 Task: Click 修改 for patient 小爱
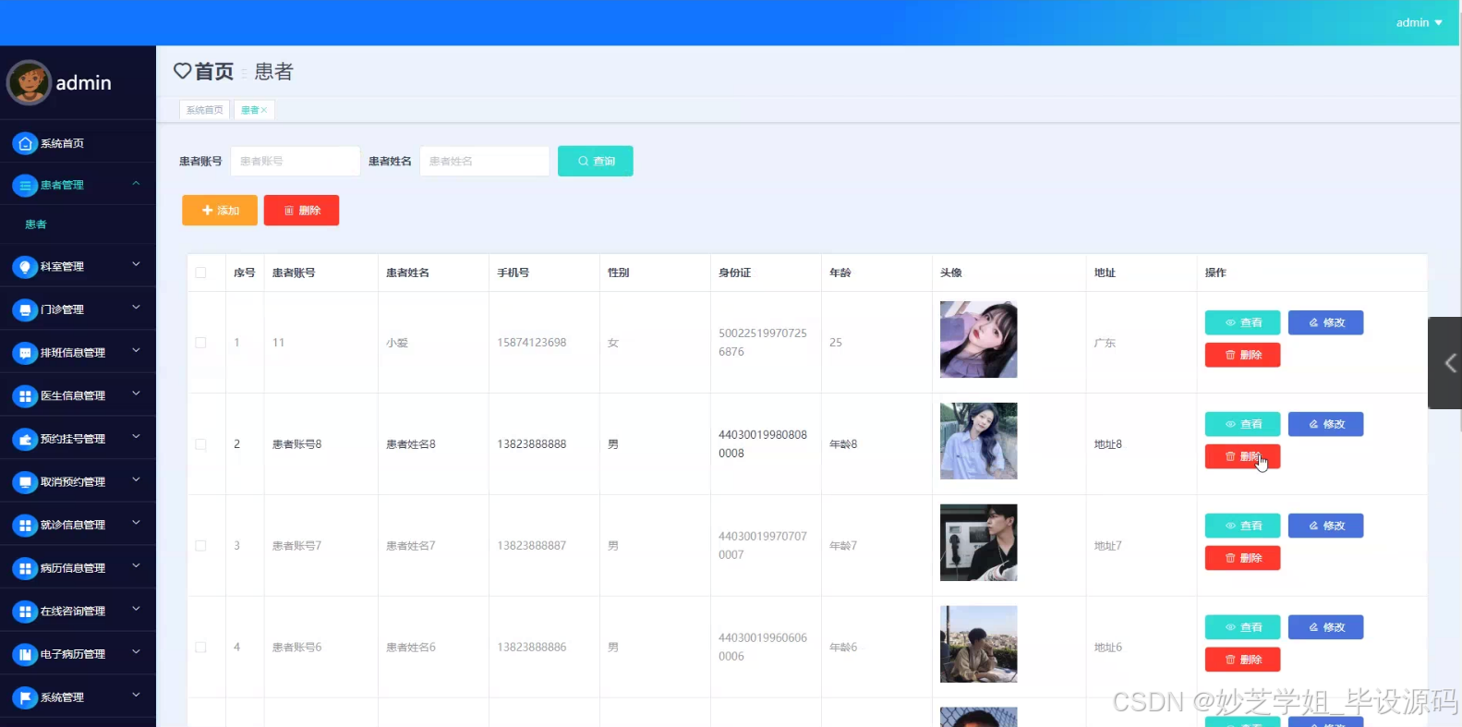(x=1326, y=322)
